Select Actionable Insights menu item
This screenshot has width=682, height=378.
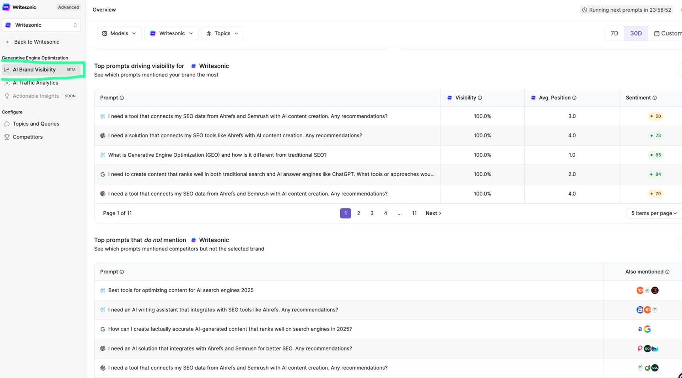pyautogui.click(x=36, y=96)
